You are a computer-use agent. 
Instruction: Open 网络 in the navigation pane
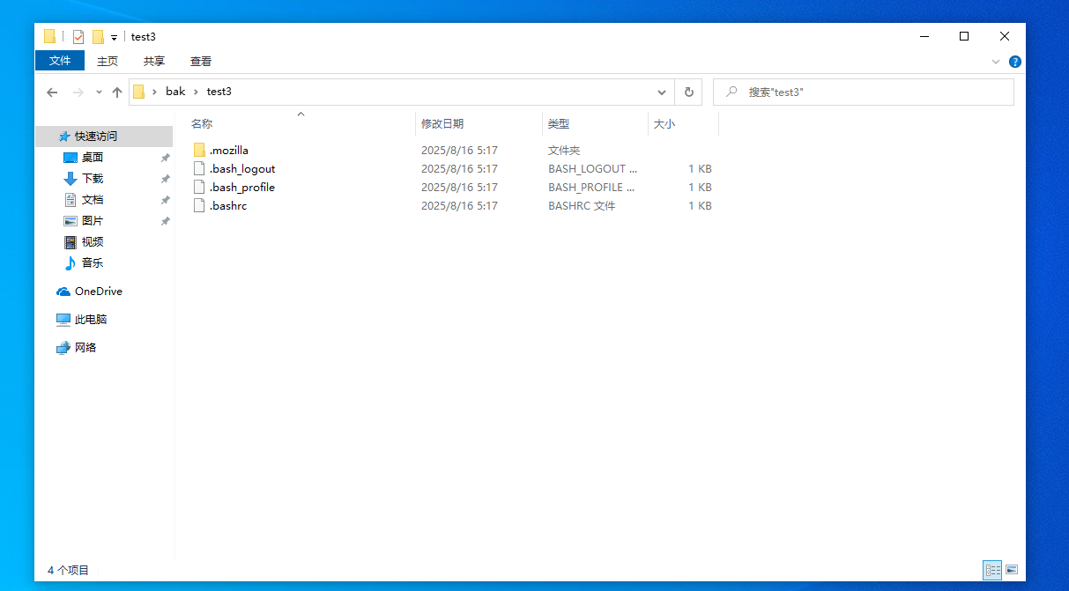(x=85, y=348)
